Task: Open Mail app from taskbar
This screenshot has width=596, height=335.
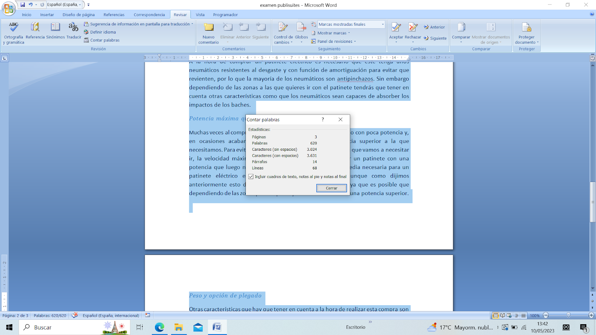Action: [198, 327]
